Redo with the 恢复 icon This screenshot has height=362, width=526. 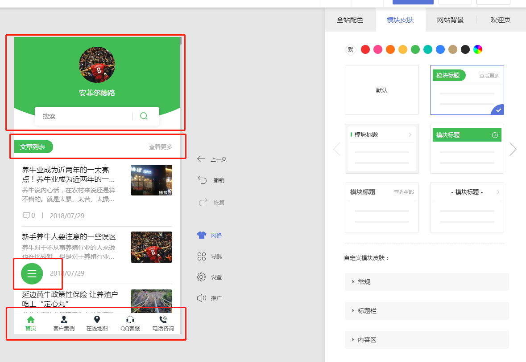point(203,202)
